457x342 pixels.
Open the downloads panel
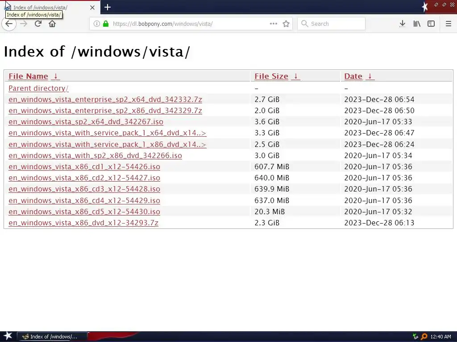[402, 24]
